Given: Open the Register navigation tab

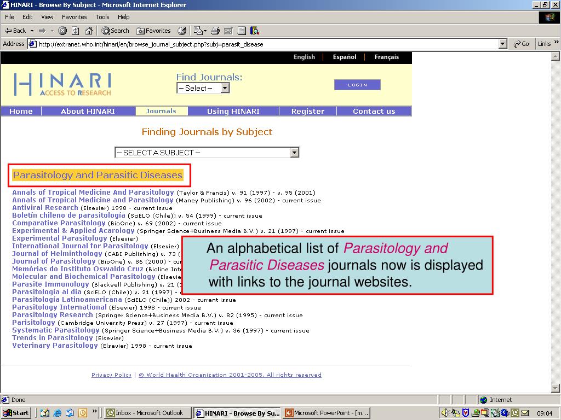Looking at the screenshot, I should 308,112.
